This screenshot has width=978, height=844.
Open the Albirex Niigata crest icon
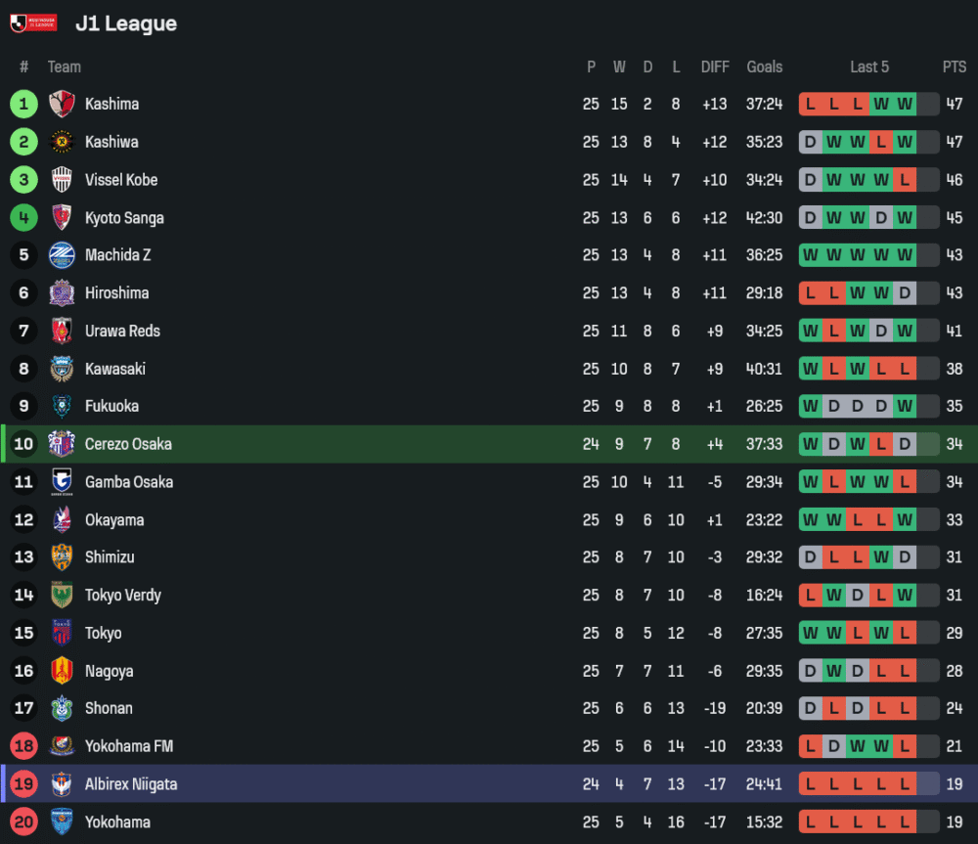tap(62, 784)
